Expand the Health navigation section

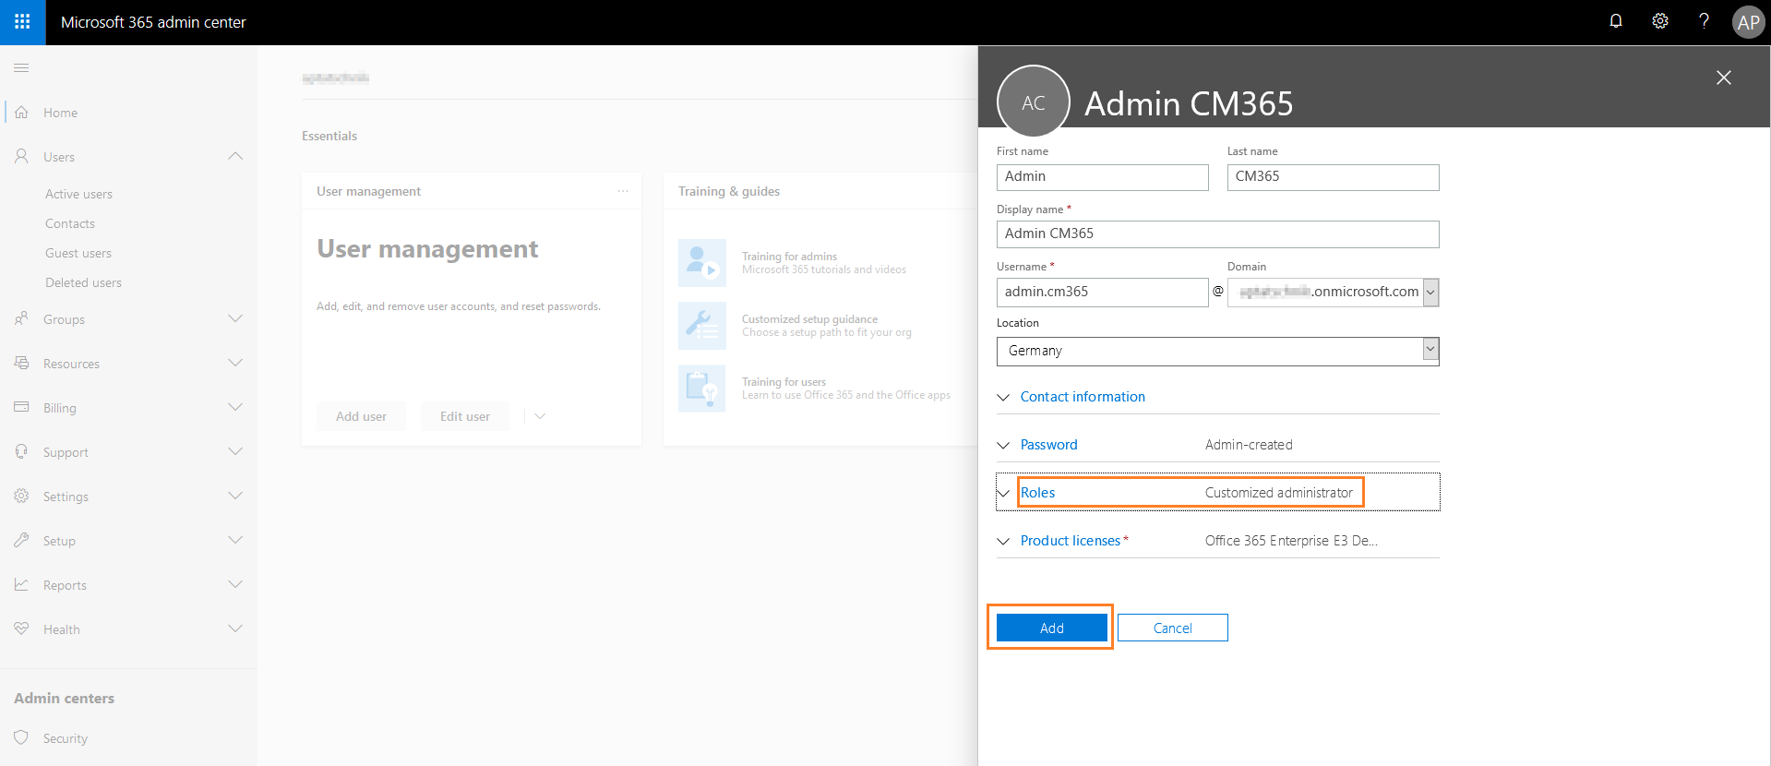235,628
